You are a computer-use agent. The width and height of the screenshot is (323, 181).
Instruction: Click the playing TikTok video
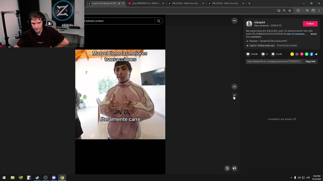tap(120, 94)
